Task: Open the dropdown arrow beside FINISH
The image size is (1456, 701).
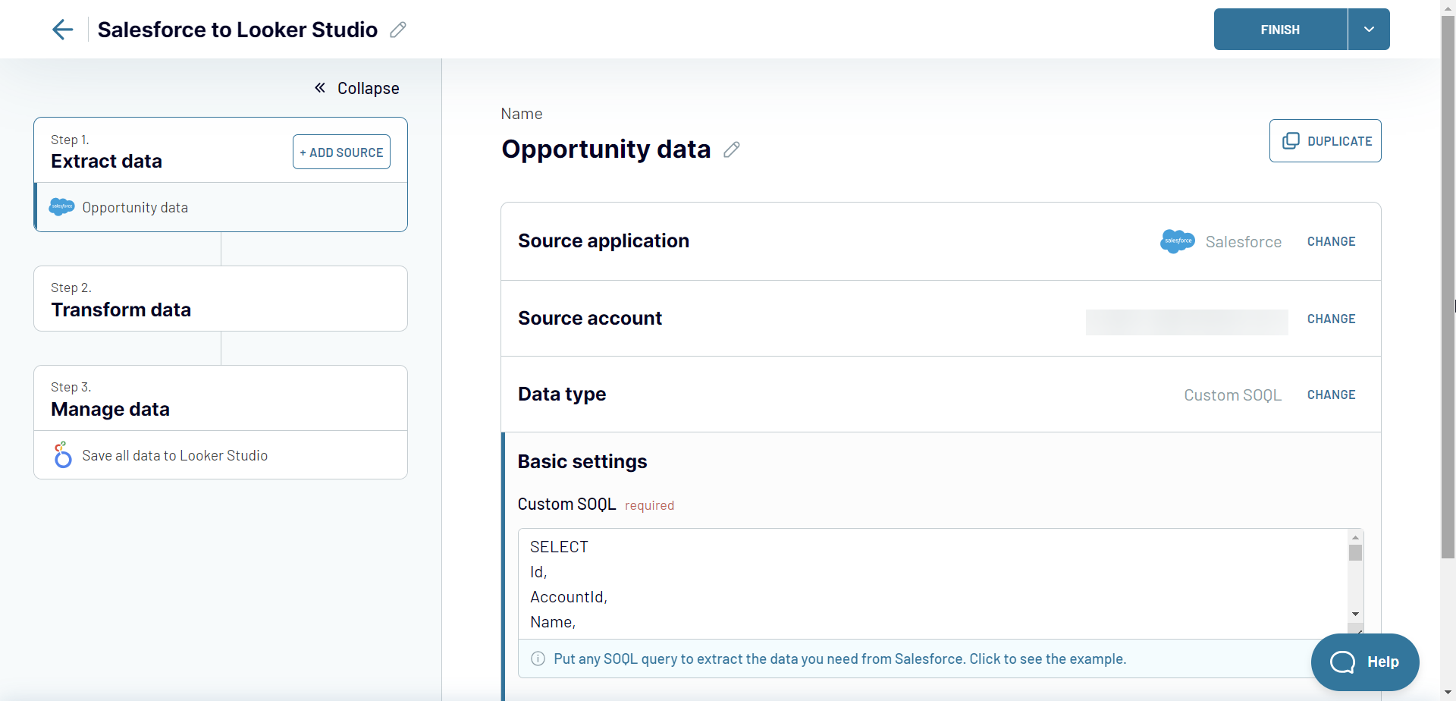Action: pos(1368,29)
